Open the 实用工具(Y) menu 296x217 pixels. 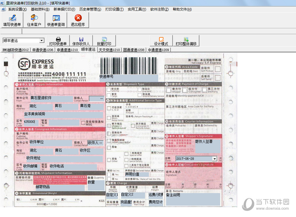137,9
